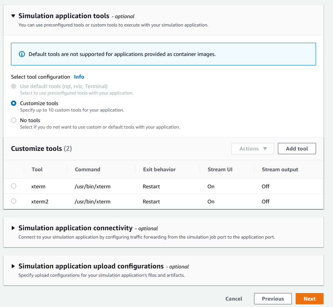Open the Actions dropdown
This screenshot has width=333, height=307.
(x=253, y=149)
